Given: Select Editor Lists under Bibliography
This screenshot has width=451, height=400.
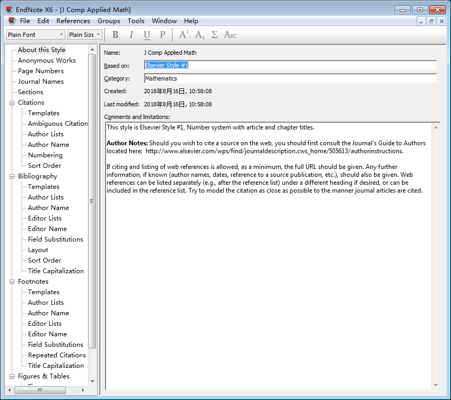Looking at the screenshot, I should [45, 218].
